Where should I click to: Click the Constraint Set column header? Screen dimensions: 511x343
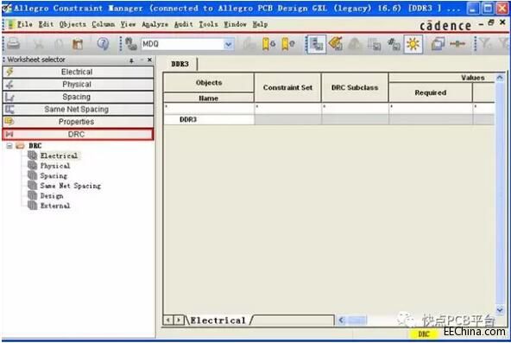[x=287, y=87]
